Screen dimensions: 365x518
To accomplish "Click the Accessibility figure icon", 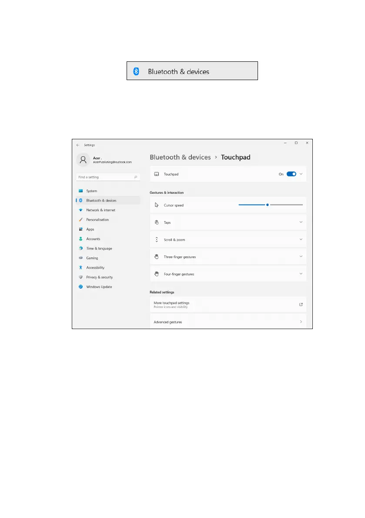I will [81, 268].
